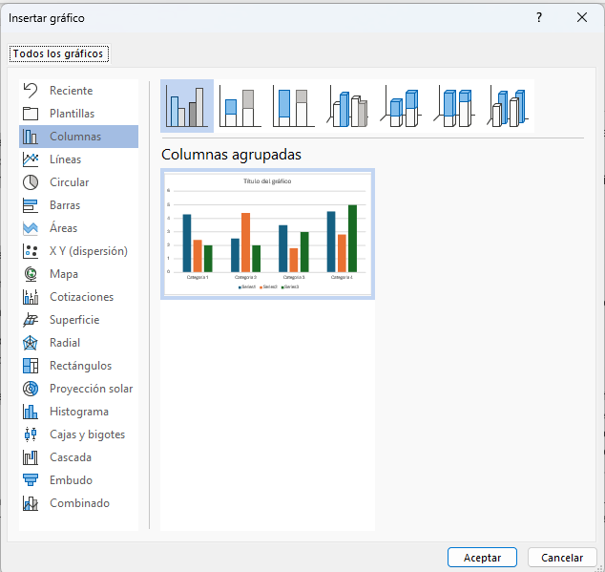Select Histograma category label
The image size is (605, 572).
coord(79,412)
